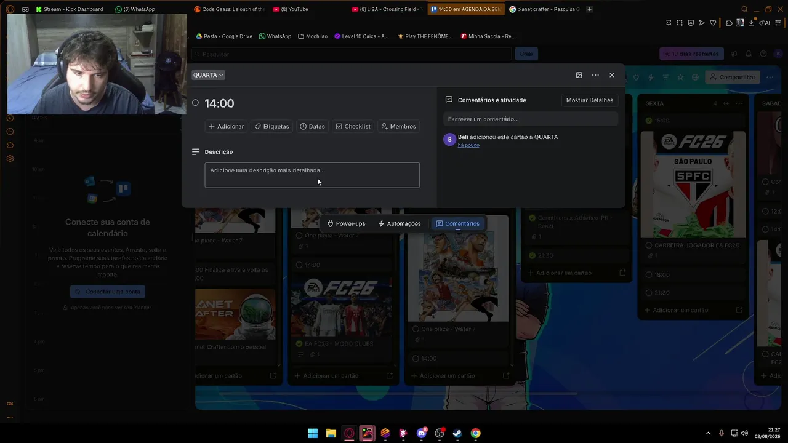This screenshot has height=443, width=788.
Task: Mark the 'One piece - Water 7' card with cover art complete
Action: pos(416,329)
